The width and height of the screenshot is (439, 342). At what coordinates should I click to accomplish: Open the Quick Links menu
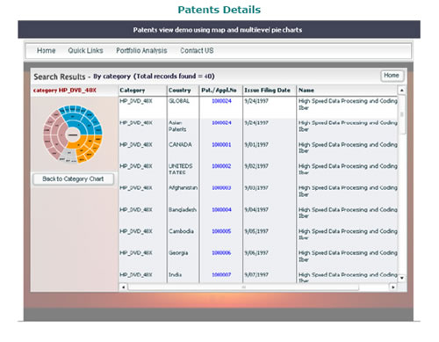(85, 50)
